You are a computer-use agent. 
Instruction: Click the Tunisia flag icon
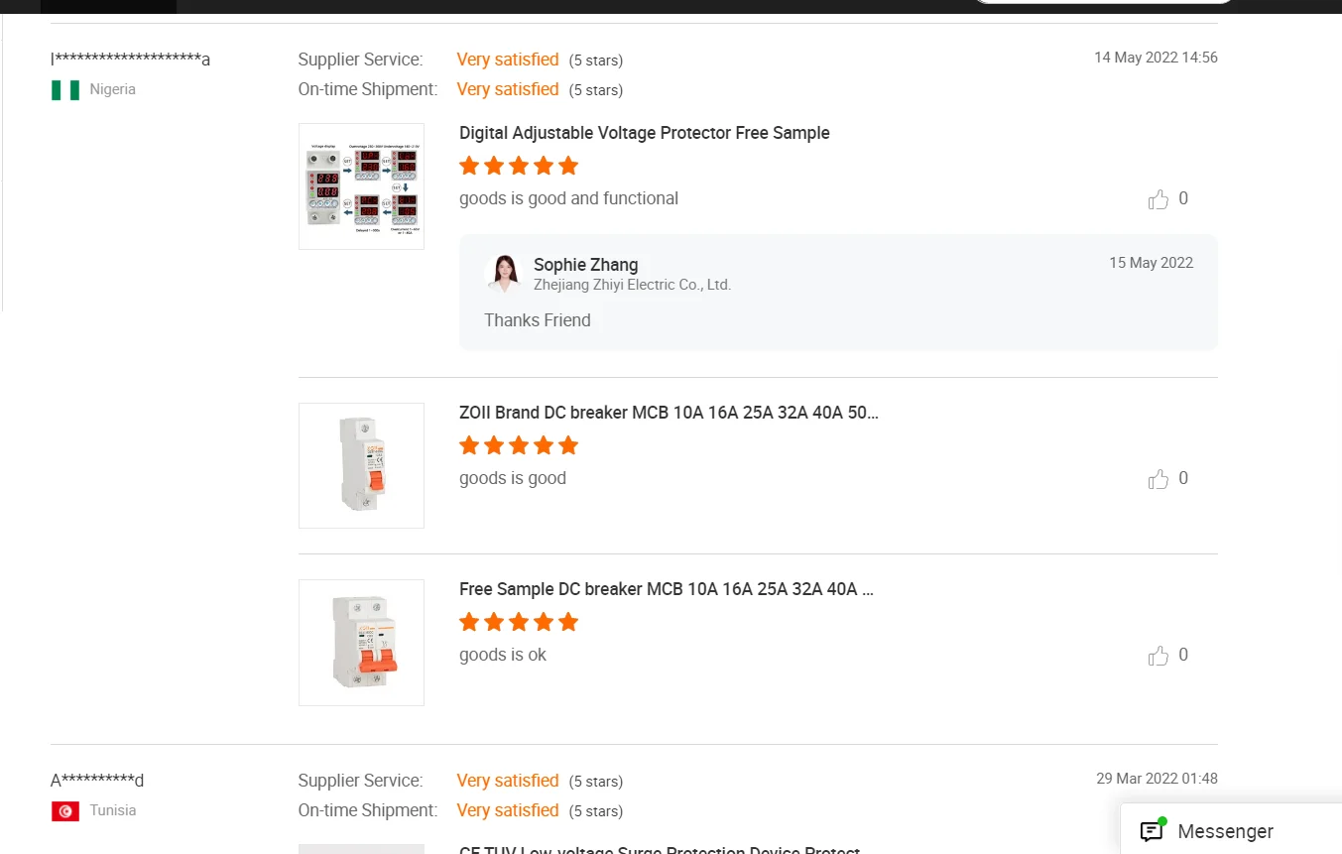[x=65, y=811]
